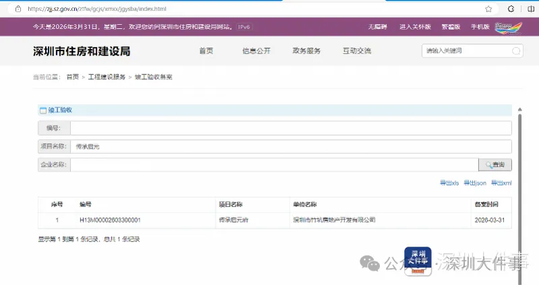Open the browser extensions icon

click(x=511, y=9)
